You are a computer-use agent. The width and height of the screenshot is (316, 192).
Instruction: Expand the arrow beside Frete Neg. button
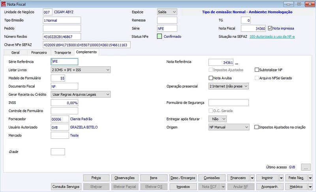310,178
